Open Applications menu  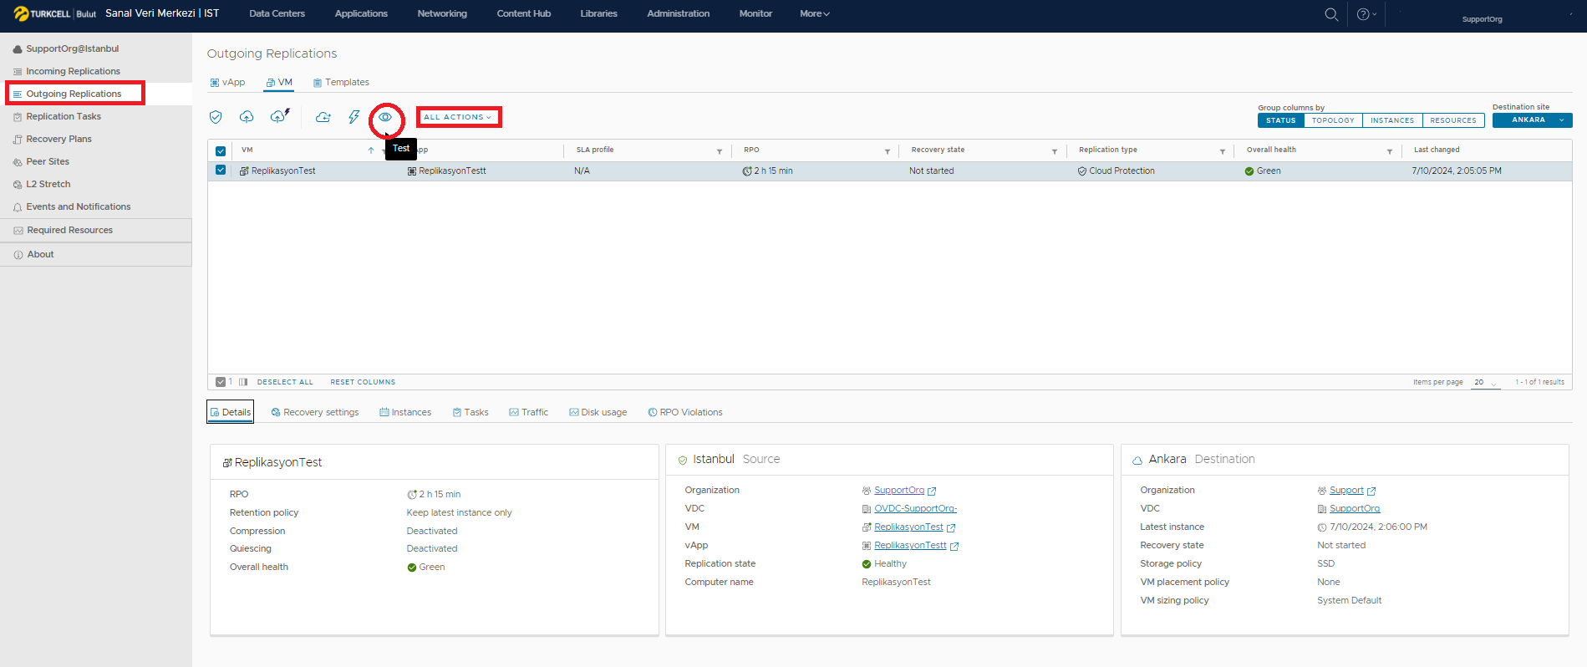coord(361,13)
